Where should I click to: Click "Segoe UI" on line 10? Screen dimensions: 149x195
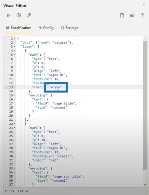[57, 75]
